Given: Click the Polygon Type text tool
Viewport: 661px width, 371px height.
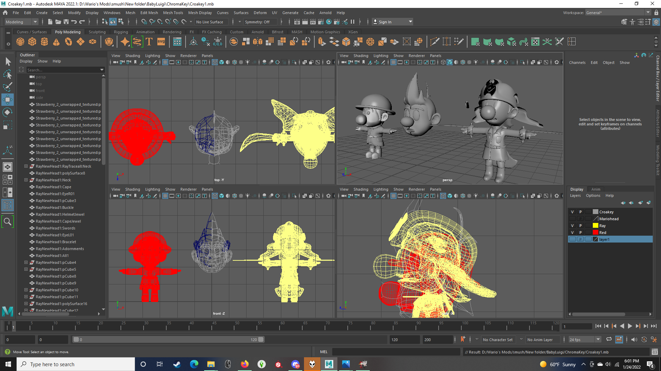Looking at the screenshot, I should point(149,42).
